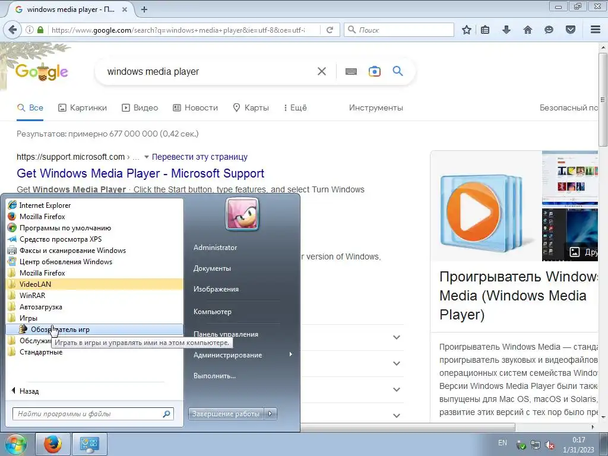Expand the shutdown options arrow
Screen dimensions: 608x456
click(x=270, y=414)
